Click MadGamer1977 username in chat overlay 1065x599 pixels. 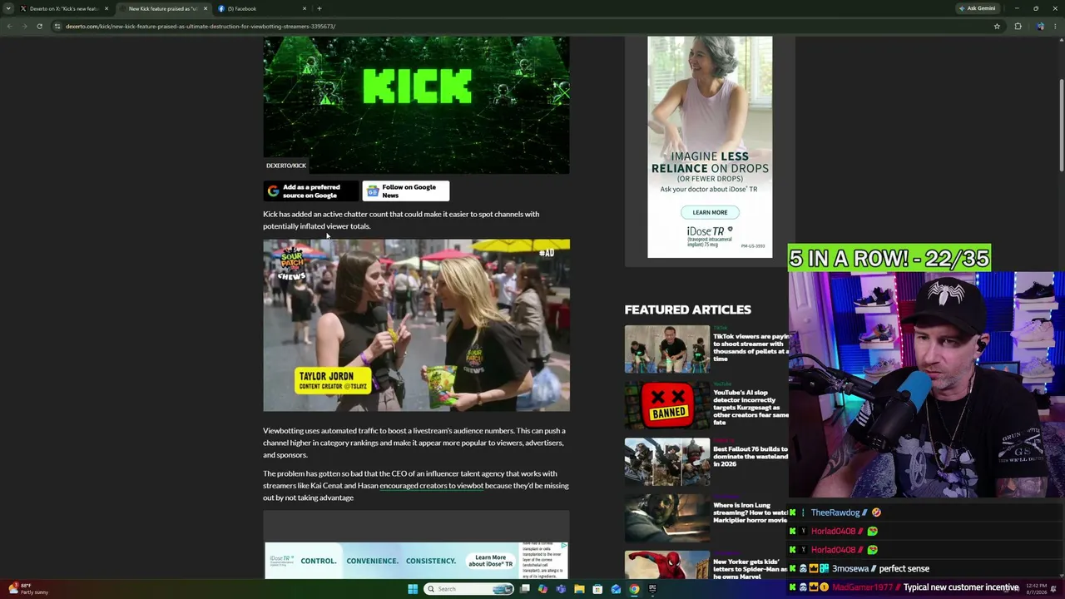862,587
